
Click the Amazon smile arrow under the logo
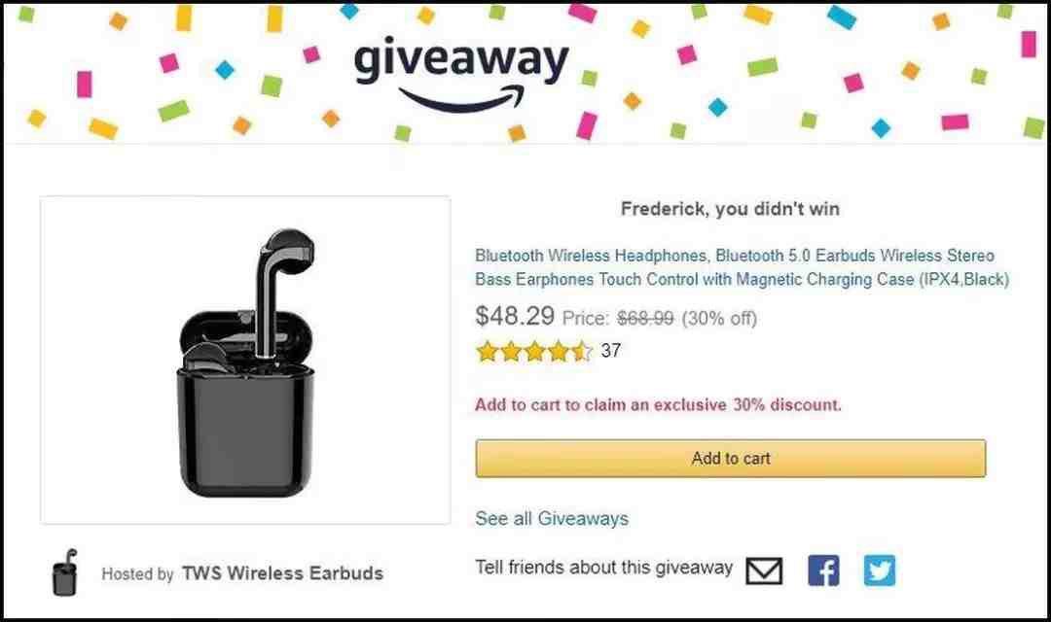pyautogui.click(x=461, y=101)
